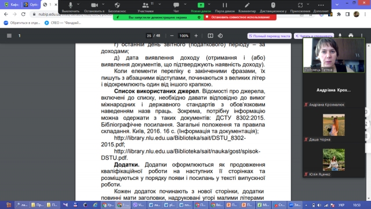Click the PDF page number field 25
The image size is (371, 209).
(x=149, y=36)
